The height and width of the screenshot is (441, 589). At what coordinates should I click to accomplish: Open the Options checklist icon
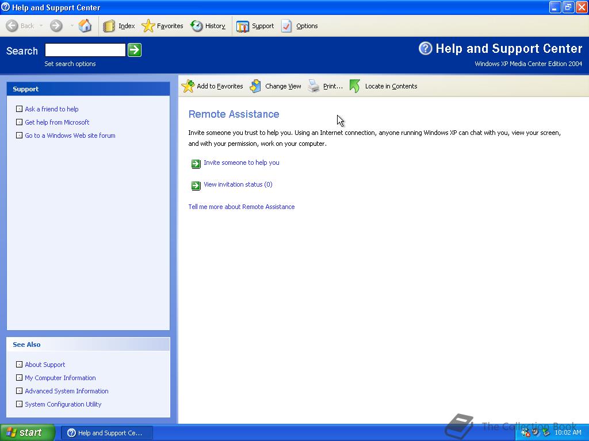tap(286, 26)
